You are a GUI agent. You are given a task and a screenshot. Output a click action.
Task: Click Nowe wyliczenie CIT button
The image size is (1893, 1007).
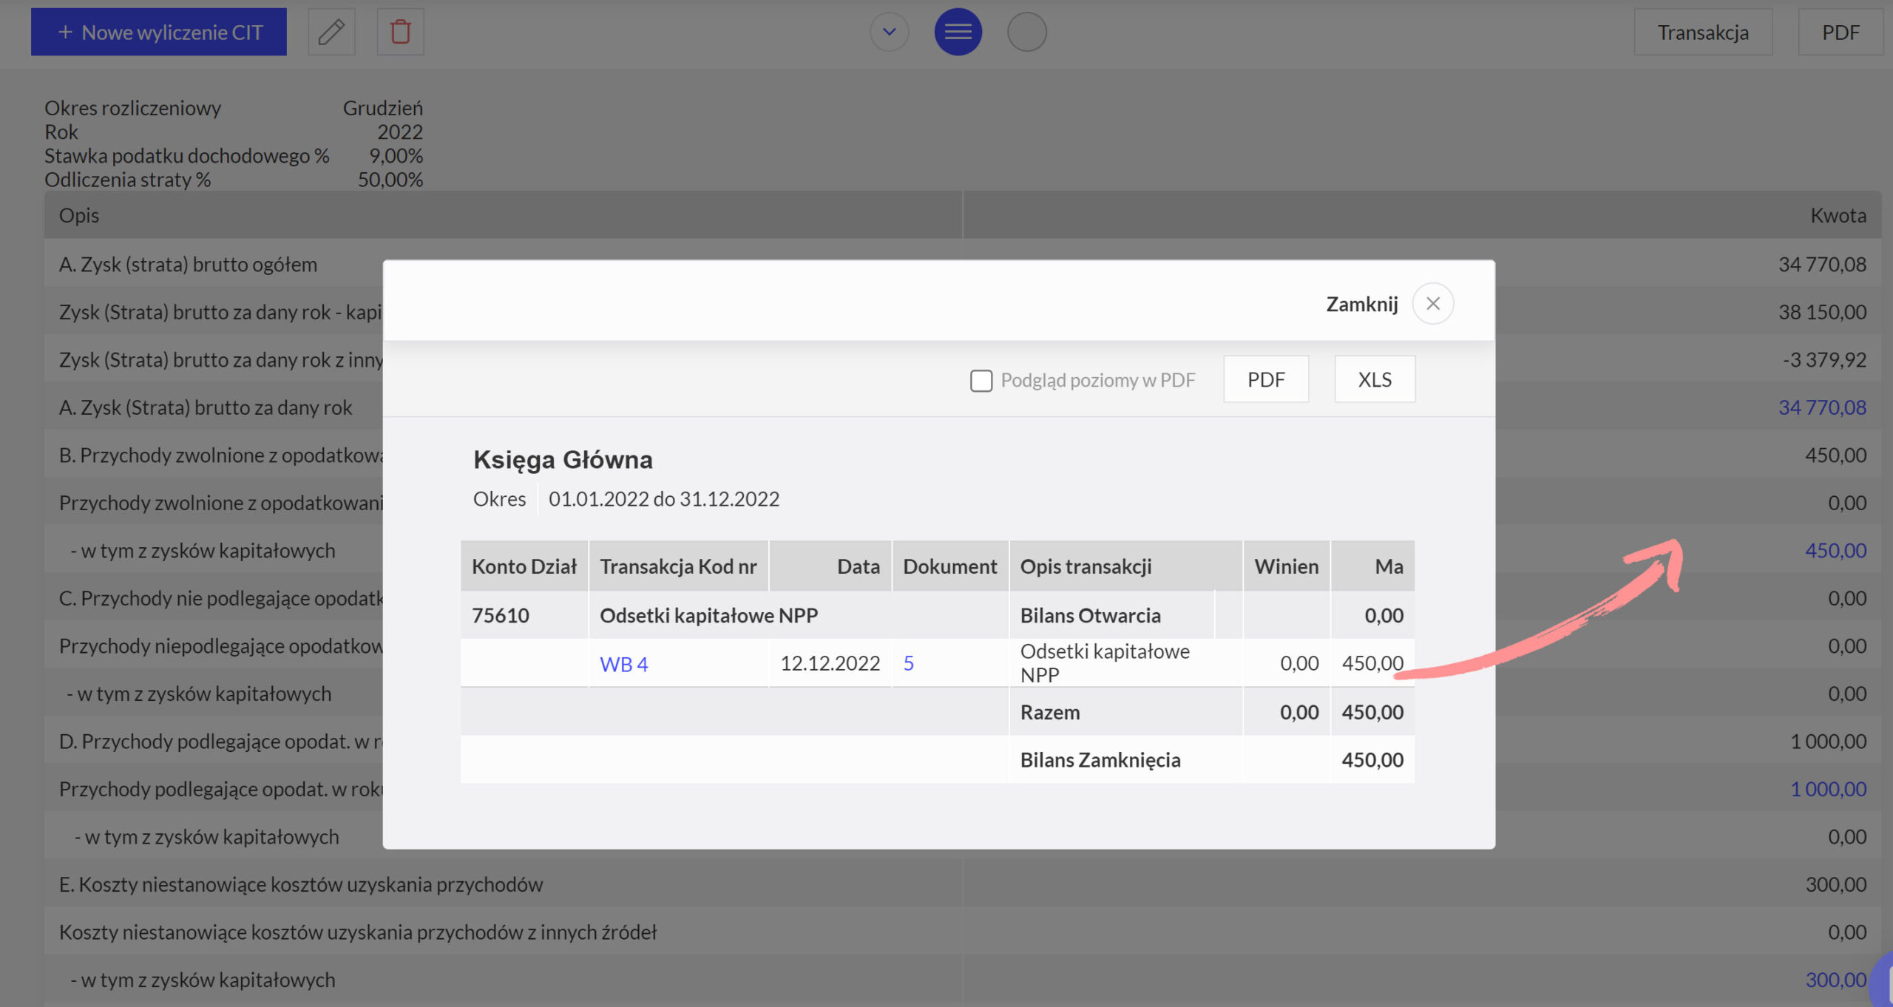pos(159,32)
